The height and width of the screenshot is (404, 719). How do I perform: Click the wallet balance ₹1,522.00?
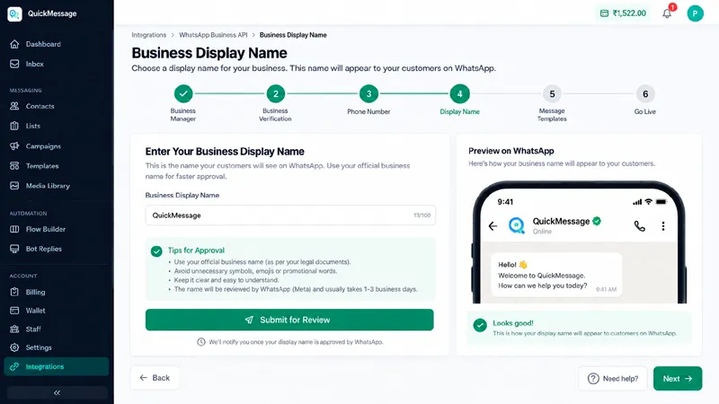click(x=623, y=13)
